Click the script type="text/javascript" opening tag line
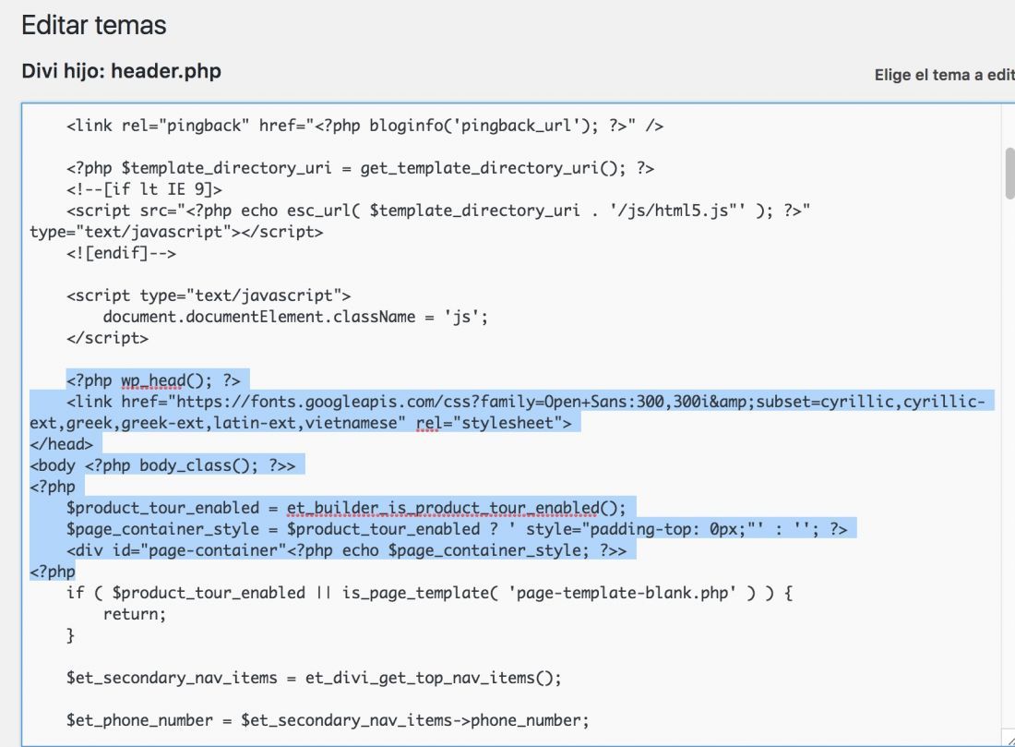Screen dimensions: 1015x747 pyautogui.click(x=209, y=295)
